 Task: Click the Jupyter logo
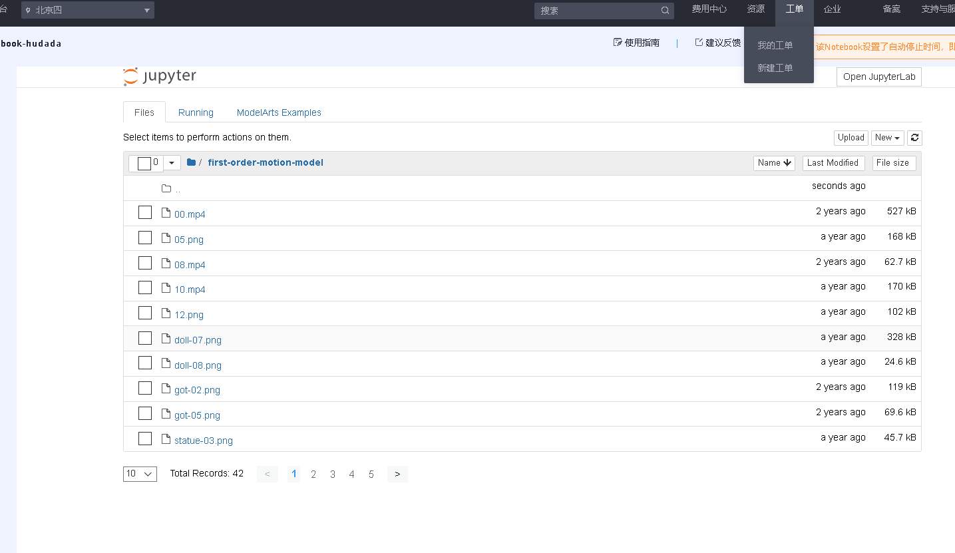(160, 77)
